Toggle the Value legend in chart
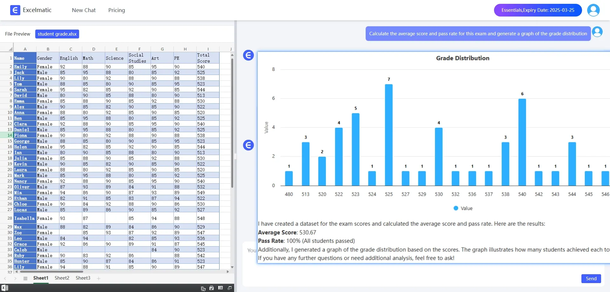Viewport: 610px width, 292px height. click(463, 208)
